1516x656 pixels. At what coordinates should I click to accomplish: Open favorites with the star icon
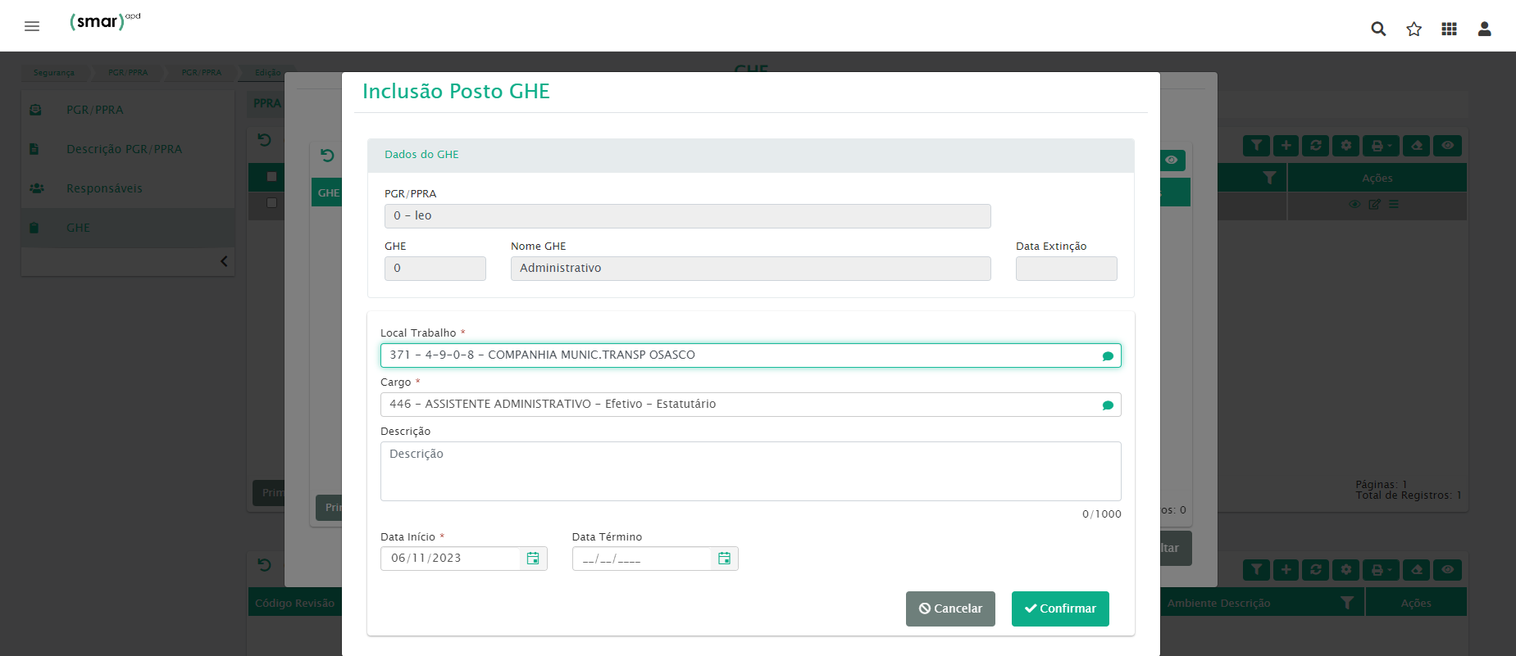[x=1414, y=29]
